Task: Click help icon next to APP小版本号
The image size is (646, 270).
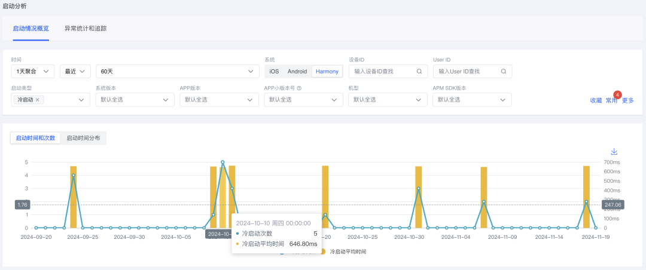Action: pos(299,88)
